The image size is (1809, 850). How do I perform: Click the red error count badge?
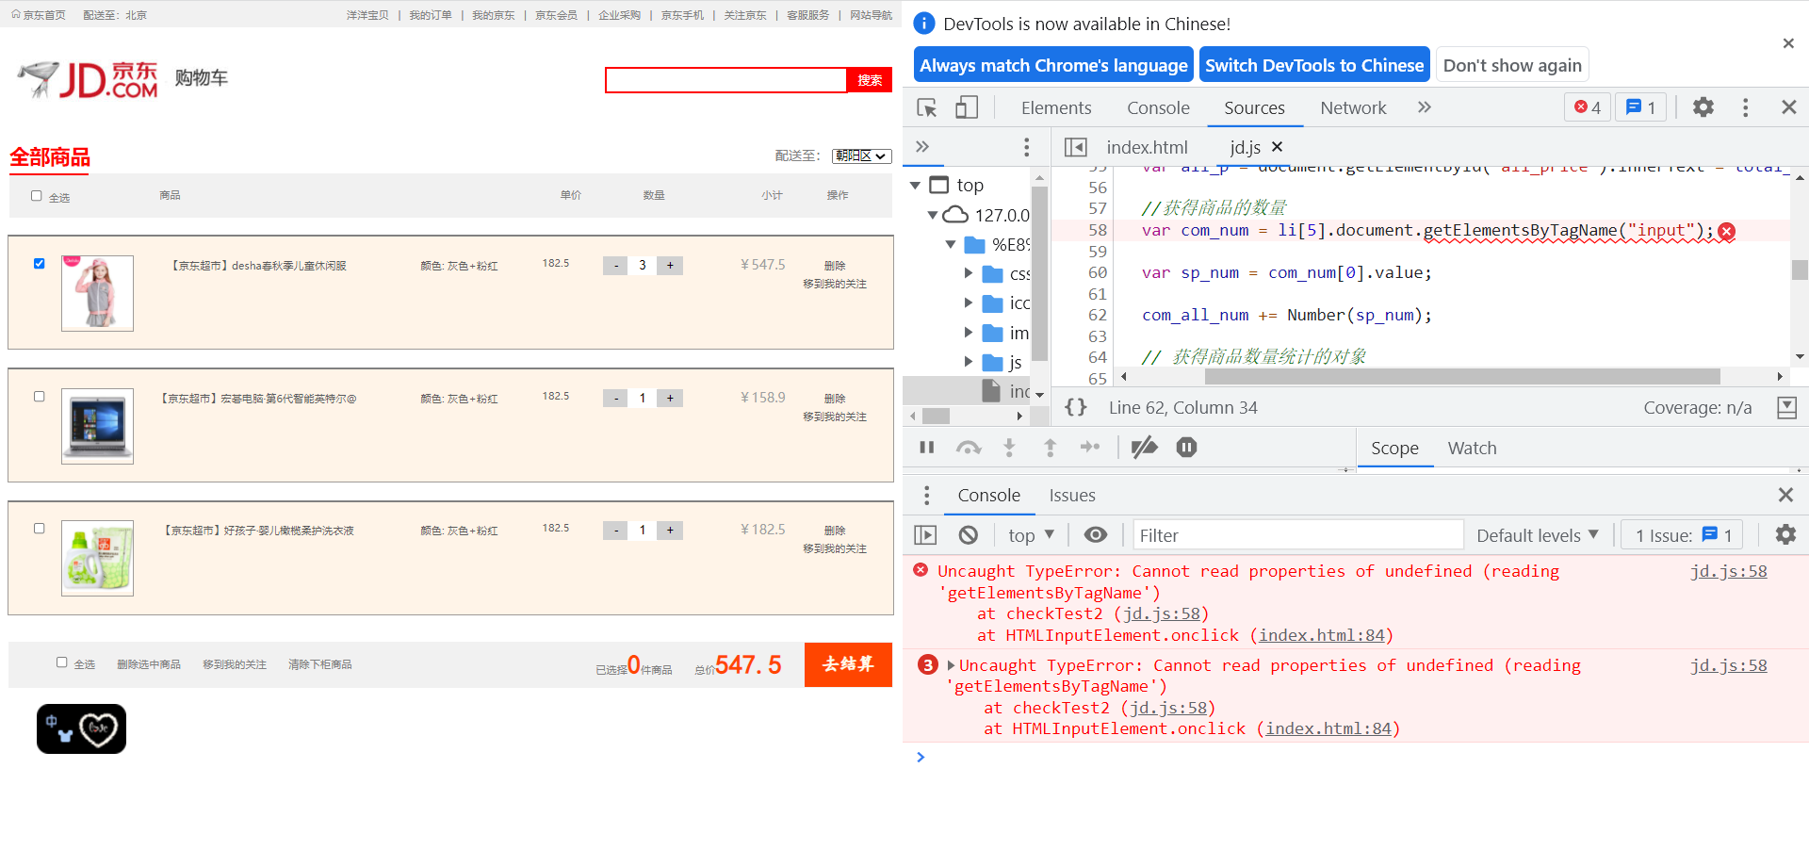pos(1588,107)
